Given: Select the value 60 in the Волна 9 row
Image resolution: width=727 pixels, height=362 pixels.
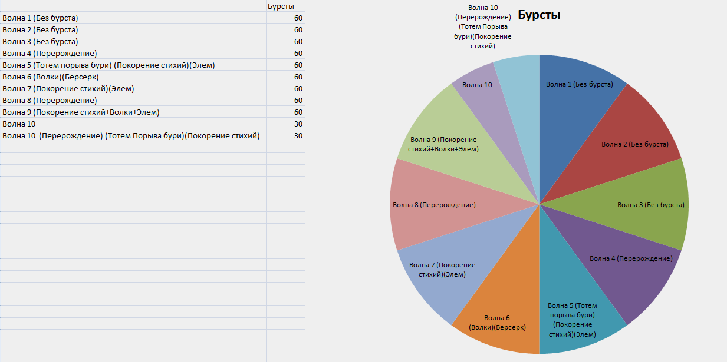Looking at the screenshot, I should pos(285,112).
